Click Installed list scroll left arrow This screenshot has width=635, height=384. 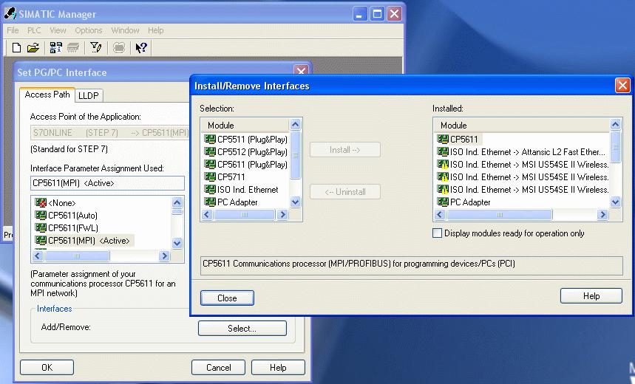point(440,214)
